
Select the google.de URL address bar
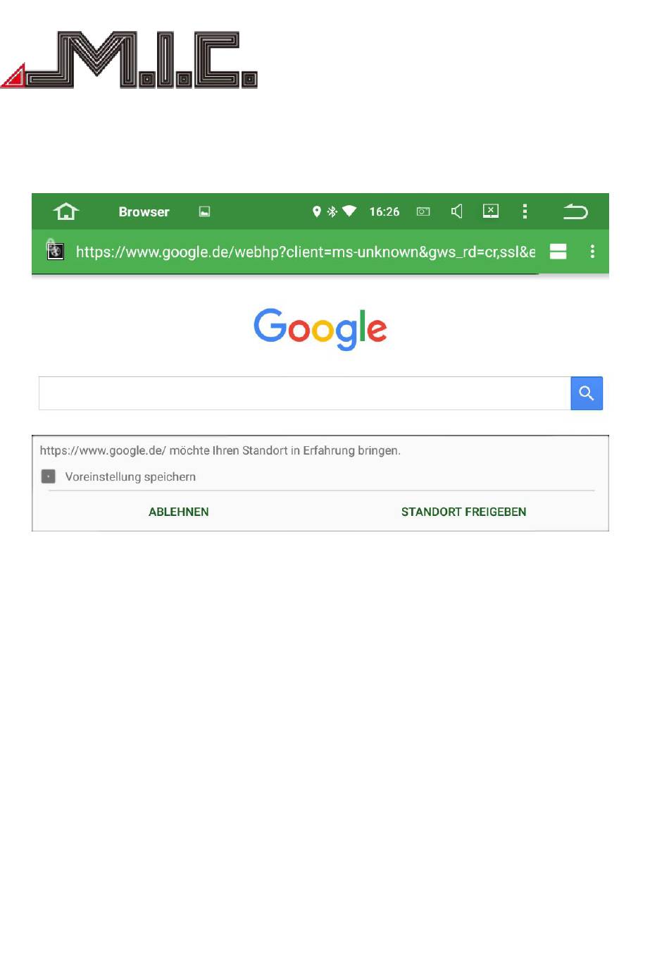[306, 252]
